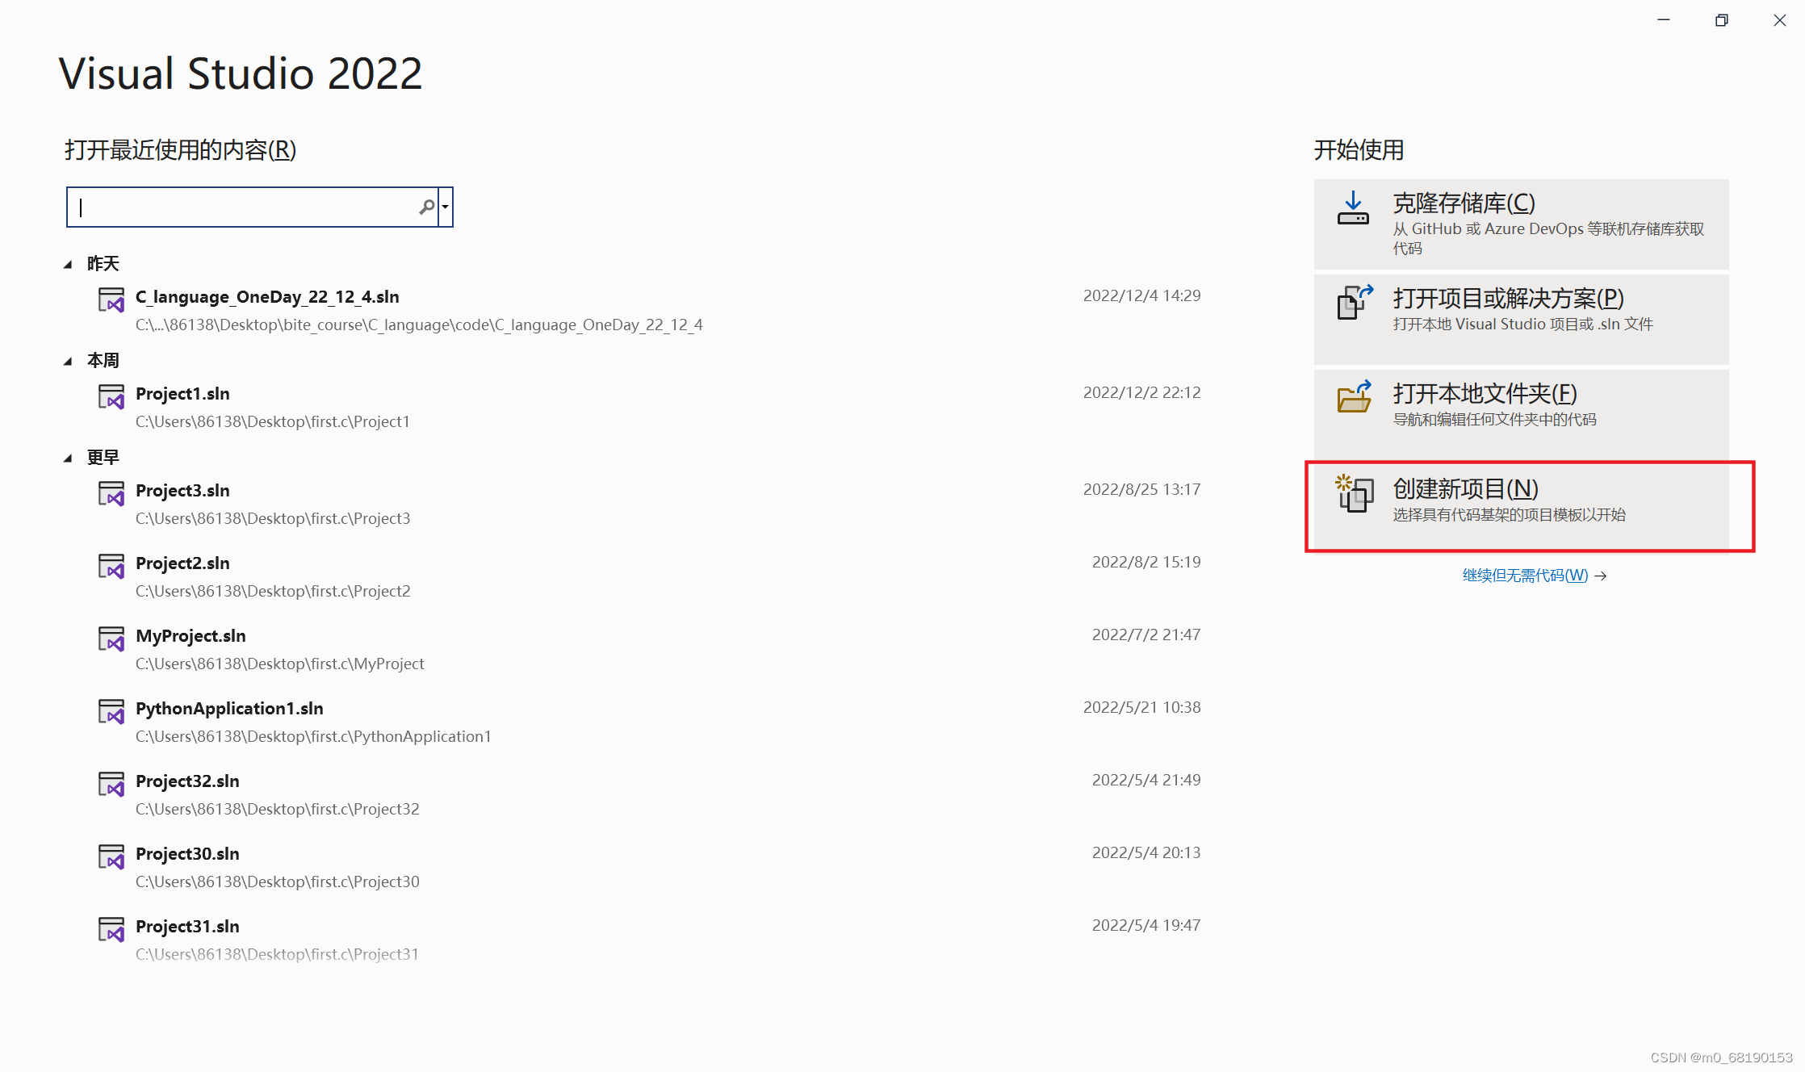Image resolution: width=1805 pixels, height=1072 pixels.
Task: Click the Project3.sln solution icon
Action: (x=111, y=493)
